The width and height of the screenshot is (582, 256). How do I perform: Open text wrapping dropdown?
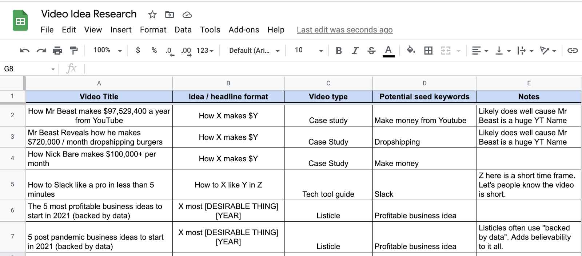[525, 51]
